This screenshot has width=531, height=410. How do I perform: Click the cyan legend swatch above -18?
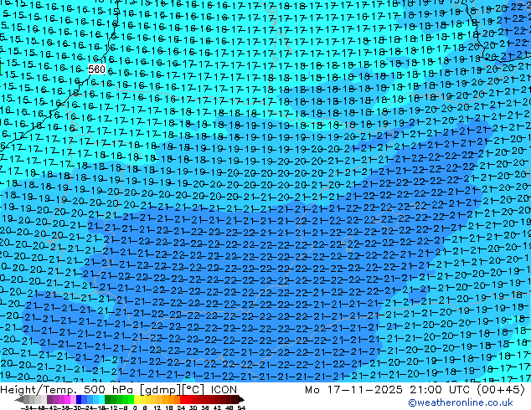[101, 399]
